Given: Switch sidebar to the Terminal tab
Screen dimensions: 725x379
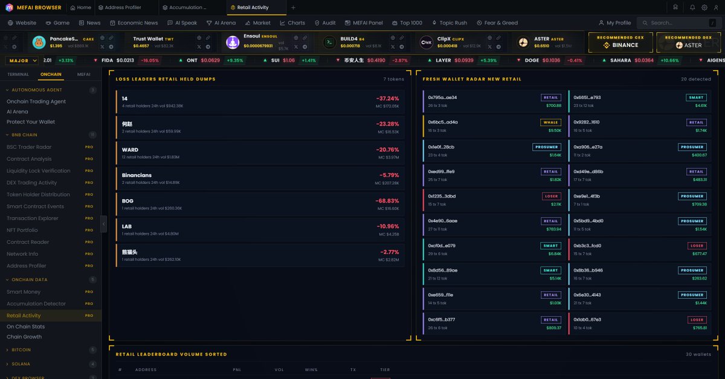Looking at the screenshot, I should (x=18, y=74).
